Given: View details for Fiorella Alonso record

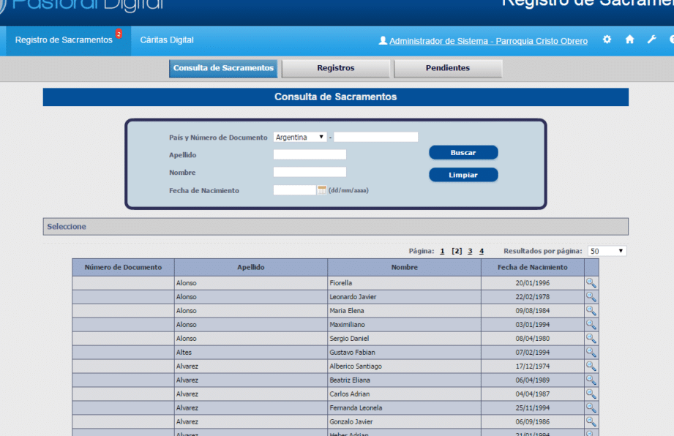Looking at the screenshot, I should [591, 283].
